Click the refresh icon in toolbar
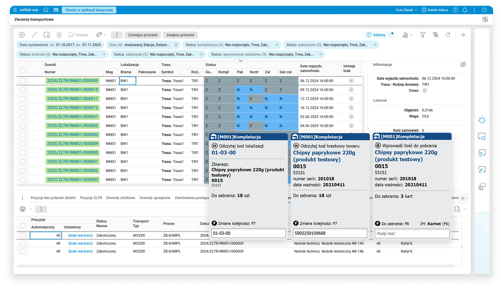Image resolution: width=503 pixels, height=288 pixels. pyautogui.click(x=448, y=35)
